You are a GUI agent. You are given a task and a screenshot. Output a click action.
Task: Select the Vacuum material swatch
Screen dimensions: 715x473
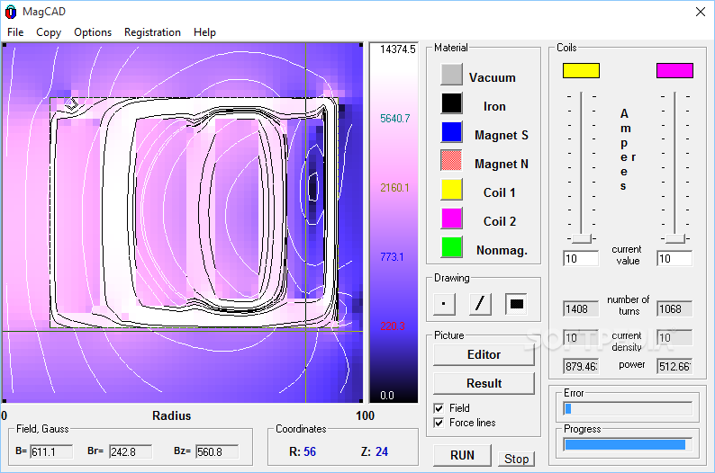pyautogui.click(x=451, y=75)
